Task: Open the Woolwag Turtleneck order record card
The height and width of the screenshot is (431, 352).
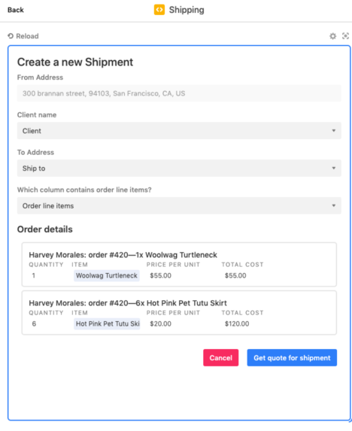Action: coord(179,265)
